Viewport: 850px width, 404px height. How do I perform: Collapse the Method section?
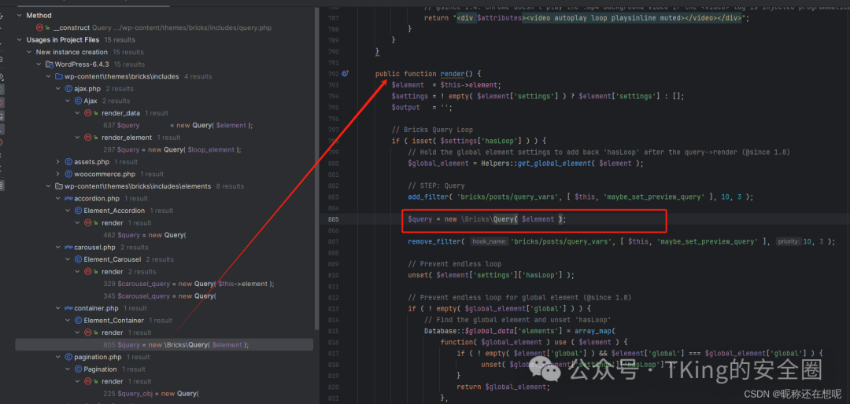click(20, 16)
